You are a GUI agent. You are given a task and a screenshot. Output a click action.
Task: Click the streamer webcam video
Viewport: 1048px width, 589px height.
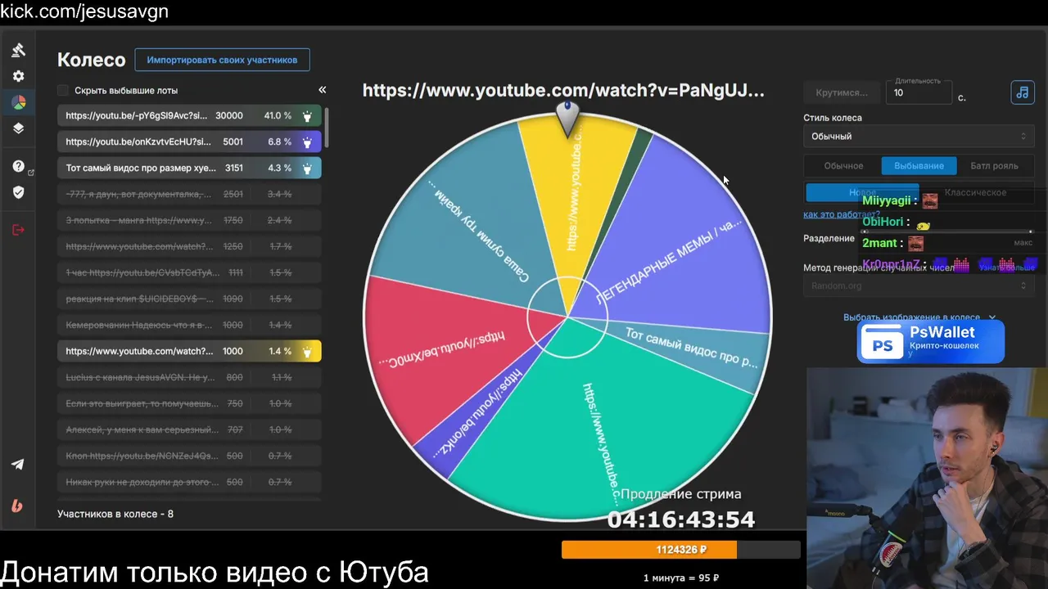927,478
